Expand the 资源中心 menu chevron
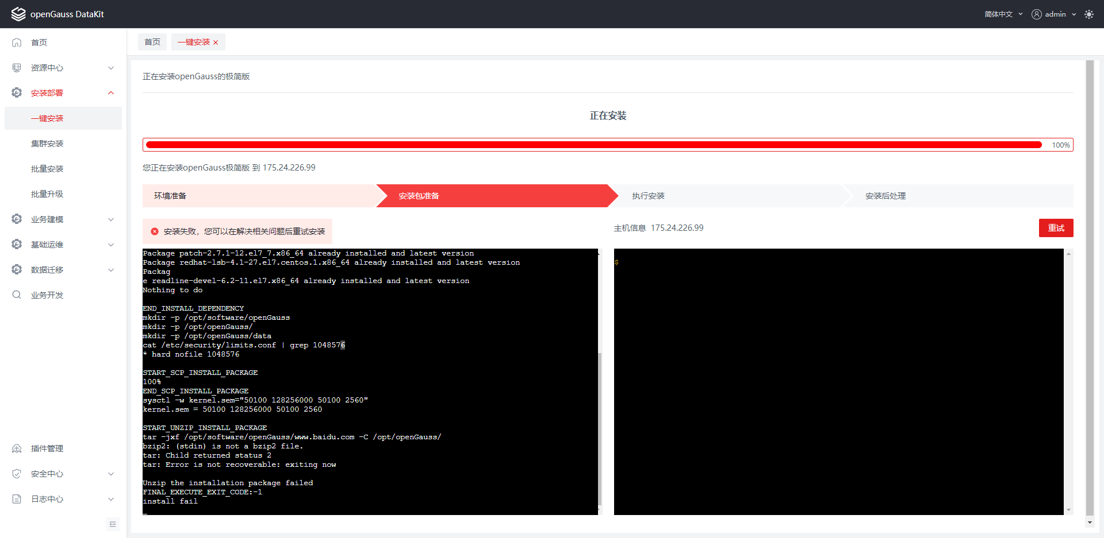The width and height of the screenshot is (1104, 538). [x=111, y=68]
